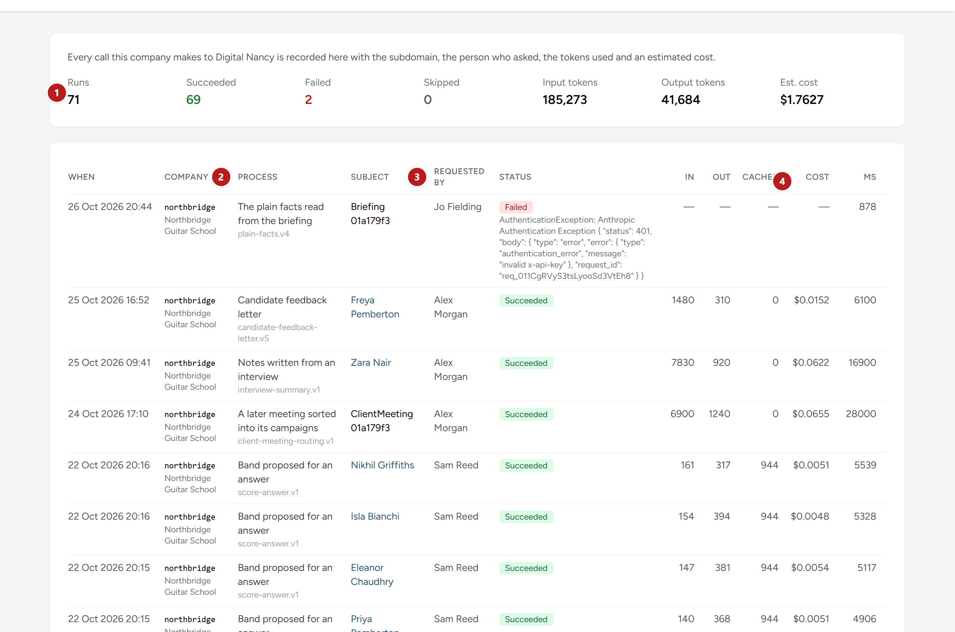
Task: Click Candidate feedback letter process name
Action: [282, 307]
